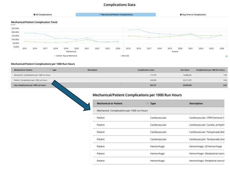This screenshot has height=169, width=230.
Task: Click the sort arrows beside Mechanical or Patient in upper table
Action: pyautogui.click(x=50, y=70)
